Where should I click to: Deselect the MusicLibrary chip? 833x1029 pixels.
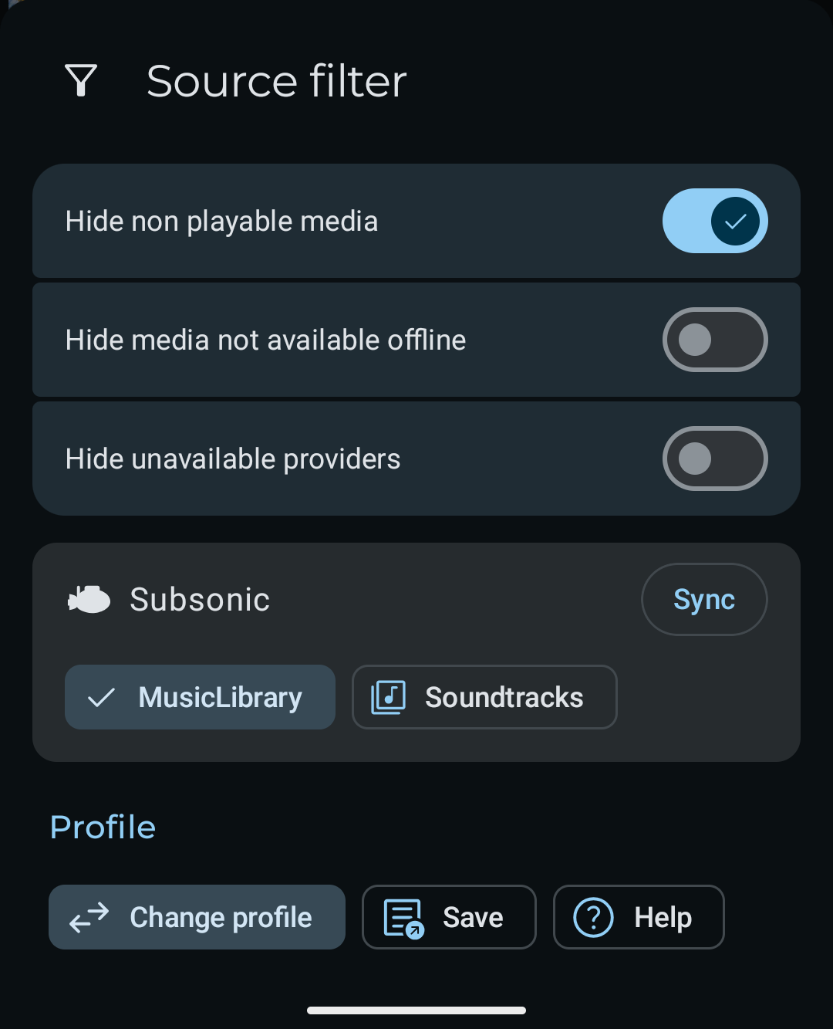coord(201,698)
